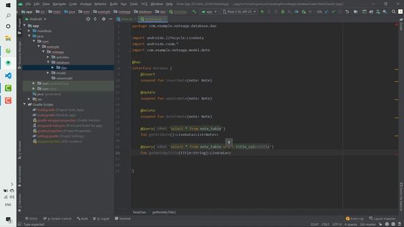
Task: Open the Terminal tool window
Action: click(122, 219)
